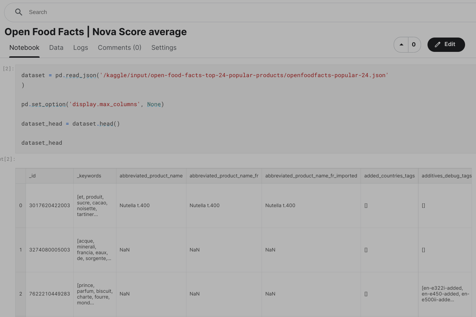Screen dimensions: 476x317
Task: Click the id cell 7622210449283
Action: [x=50, y=294]
